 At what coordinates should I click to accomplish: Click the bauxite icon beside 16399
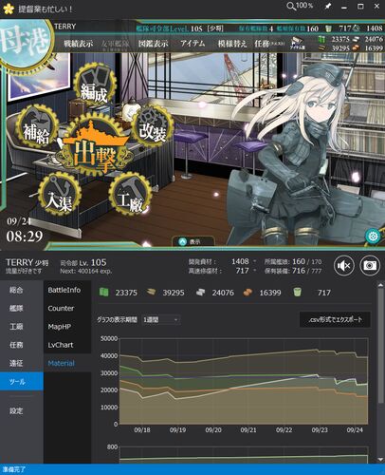click(x=247, y=293)
